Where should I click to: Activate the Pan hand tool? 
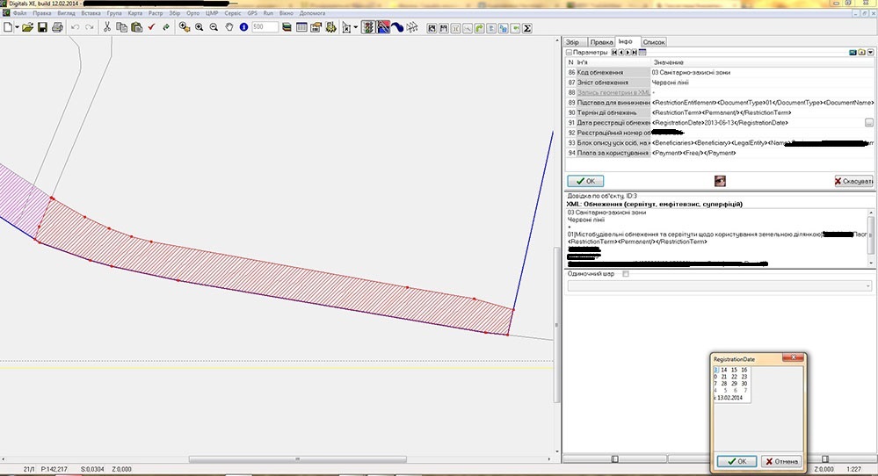[229, 27]
